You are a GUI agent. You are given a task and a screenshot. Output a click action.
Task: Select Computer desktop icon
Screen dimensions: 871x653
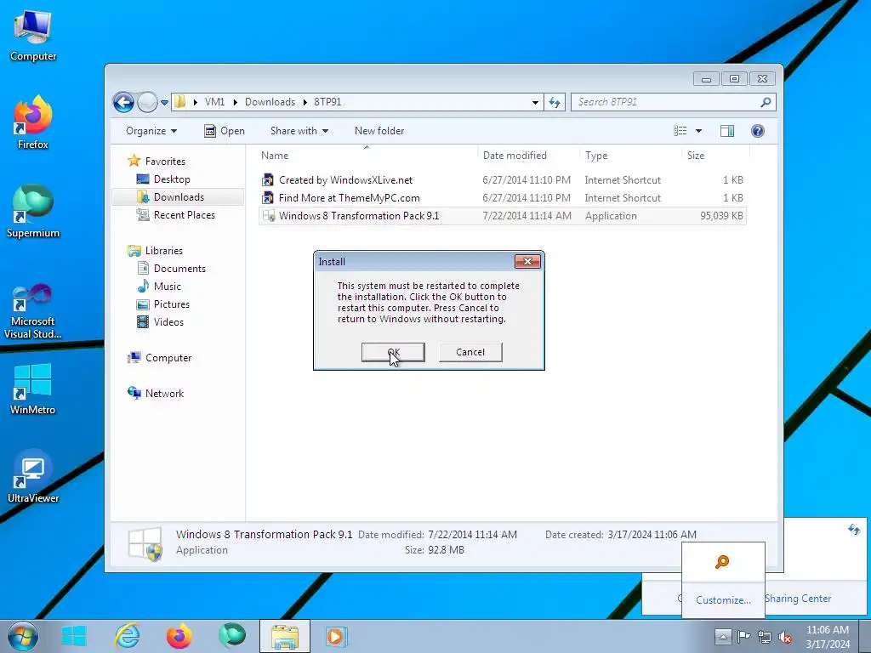point(33,36)
